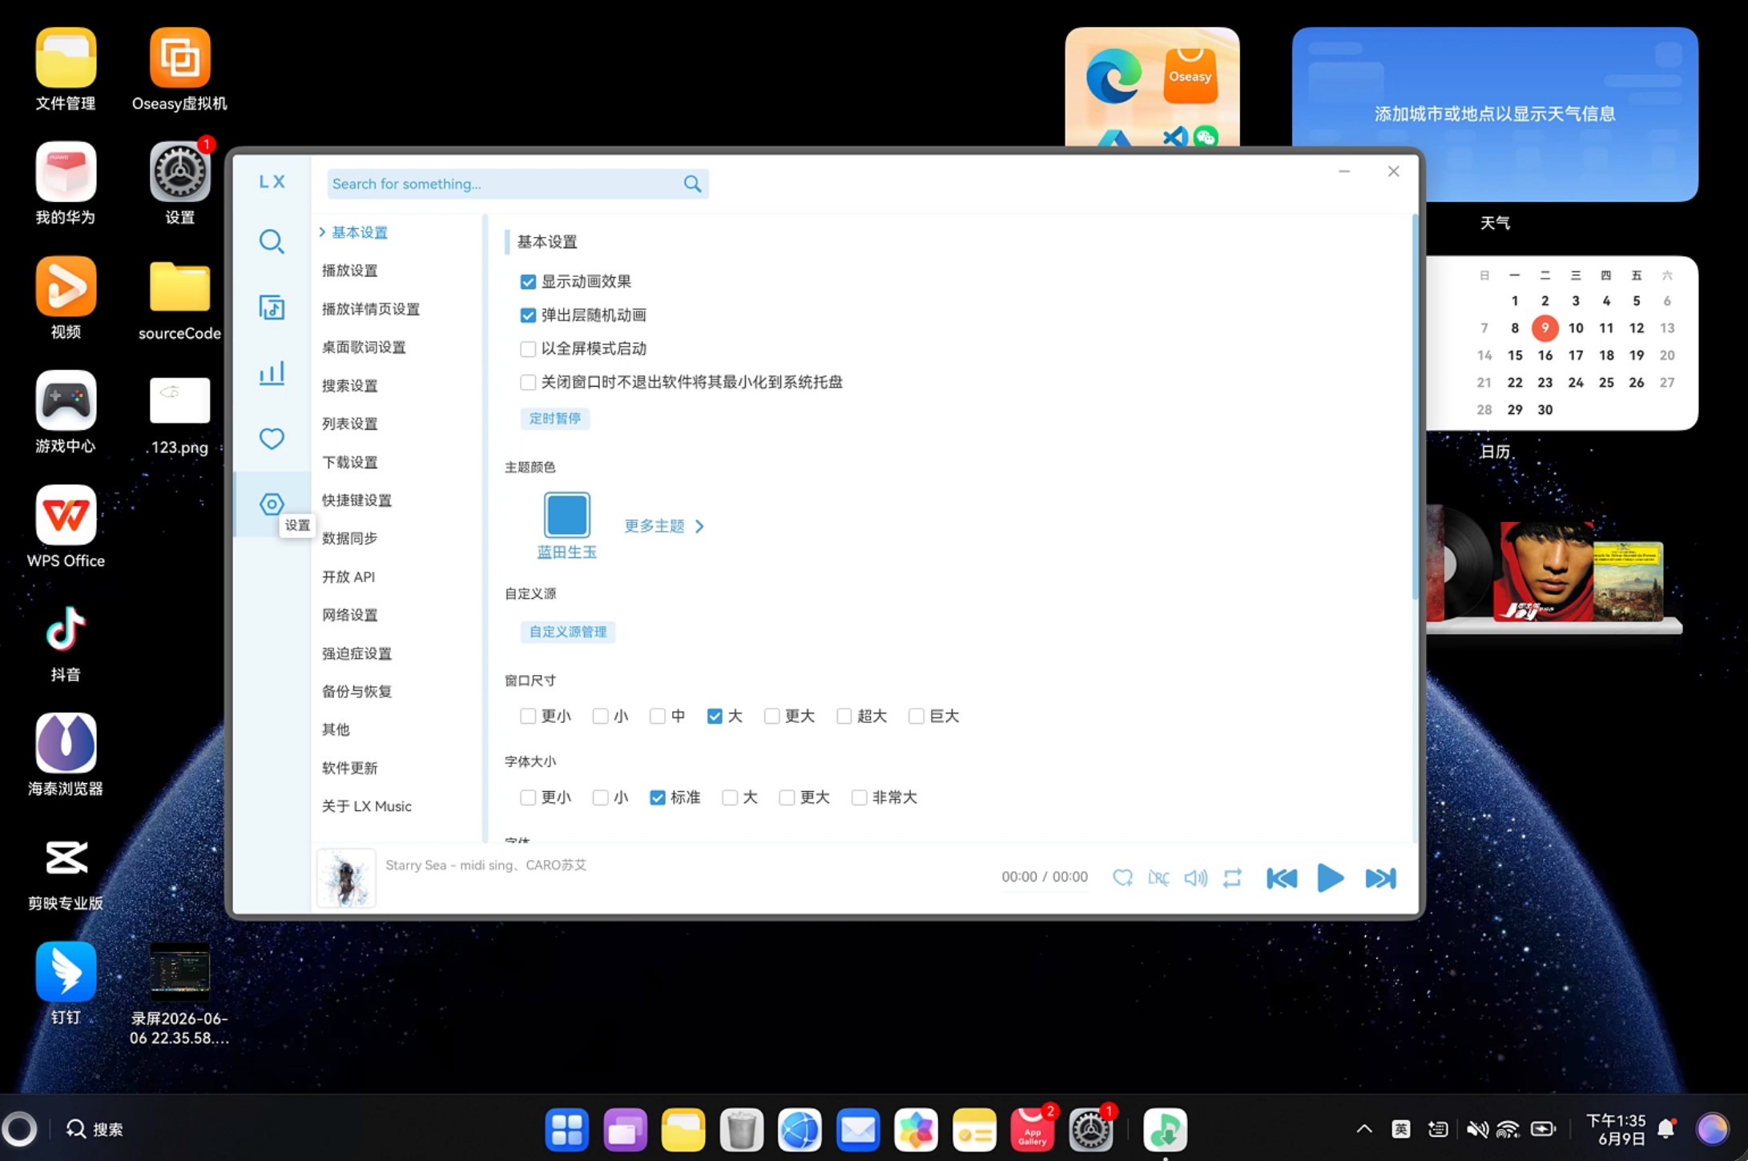Screen dimensions: 1748x1161
Task: Go to 播放设置 section
Action: [349, 271]
